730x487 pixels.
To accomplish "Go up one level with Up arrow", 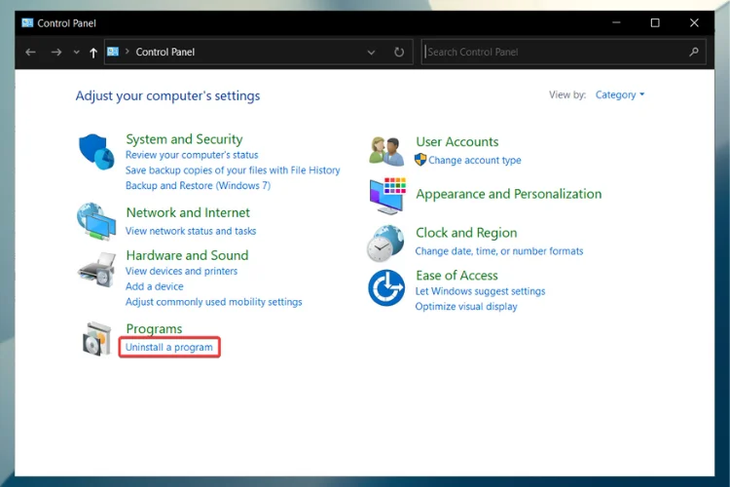I will [93, 53].
